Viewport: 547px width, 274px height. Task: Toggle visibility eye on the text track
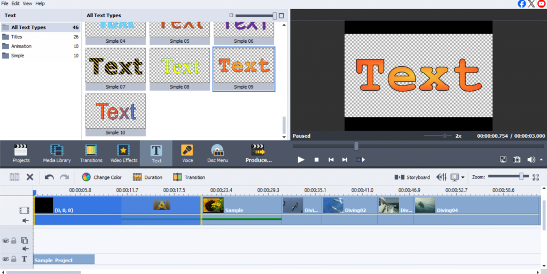[6, 259]
